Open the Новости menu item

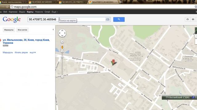click(39, 12)
